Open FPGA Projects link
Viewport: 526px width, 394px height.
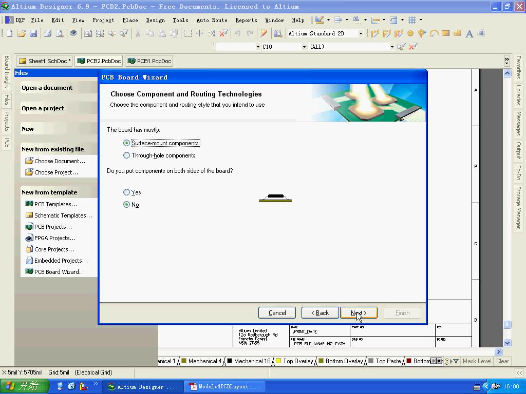[54, 238]
